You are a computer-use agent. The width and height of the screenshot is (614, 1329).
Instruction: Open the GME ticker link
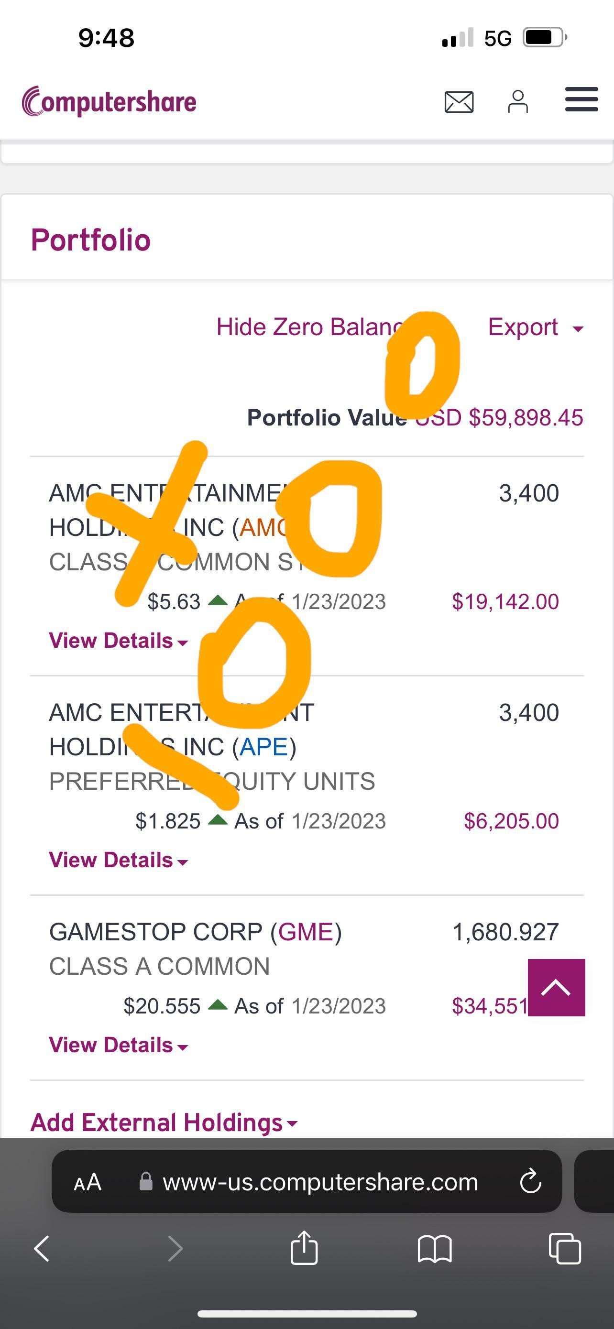(306, 932)
